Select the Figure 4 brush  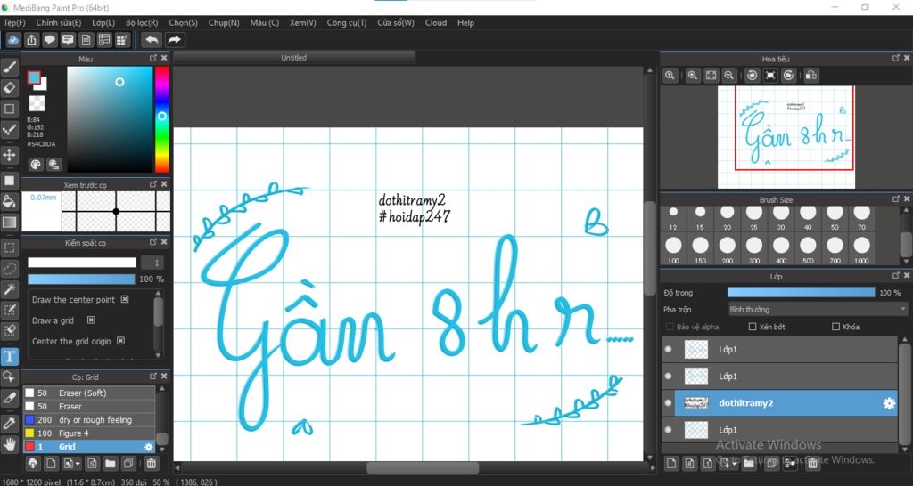tap(89, 433)
